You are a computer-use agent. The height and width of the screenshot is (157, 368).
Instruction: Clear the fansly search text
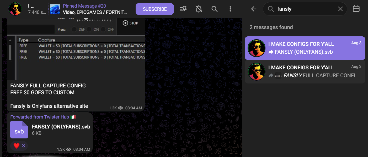340,9
